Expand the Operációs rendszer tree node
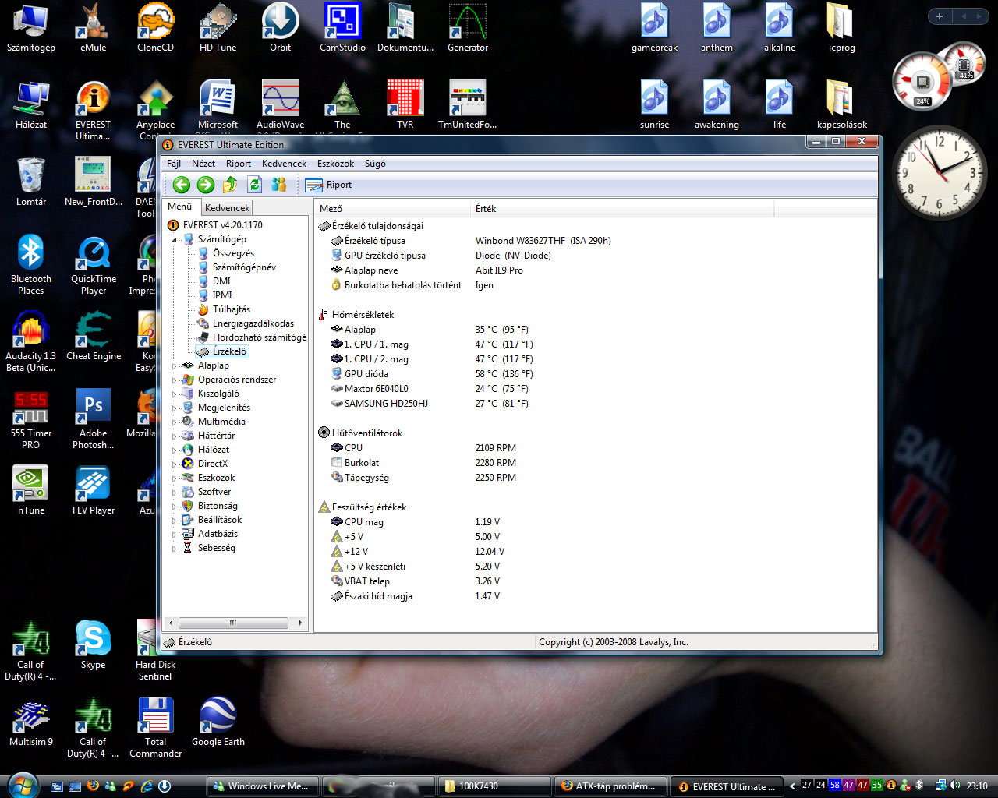 (175, 380)
